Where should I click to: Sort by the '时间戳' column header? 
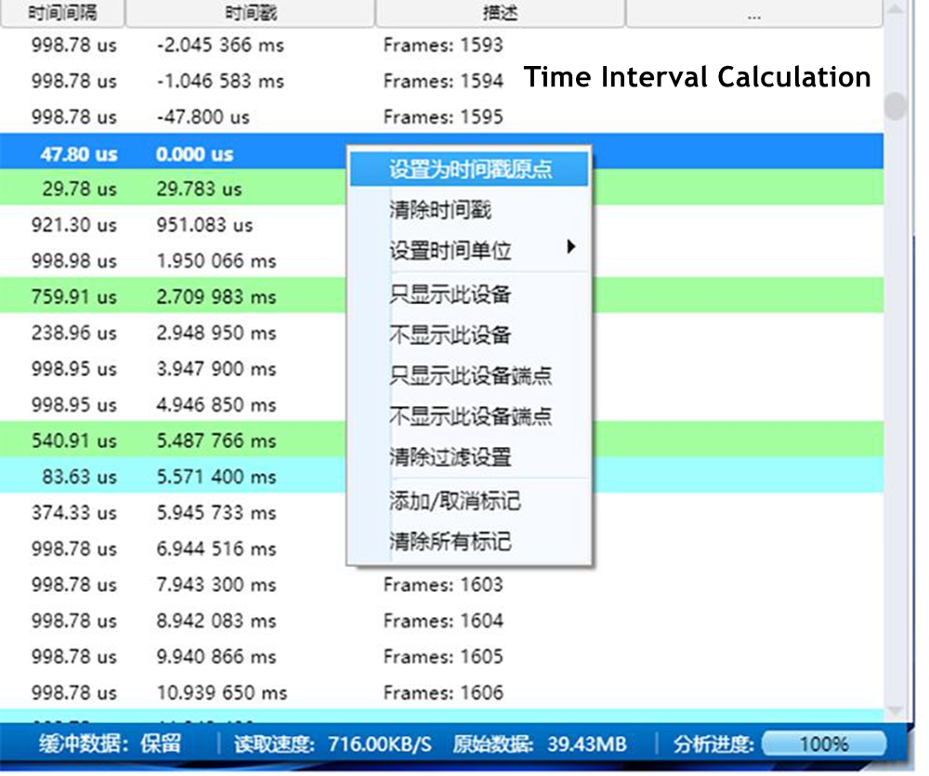(x=250, y=13)
